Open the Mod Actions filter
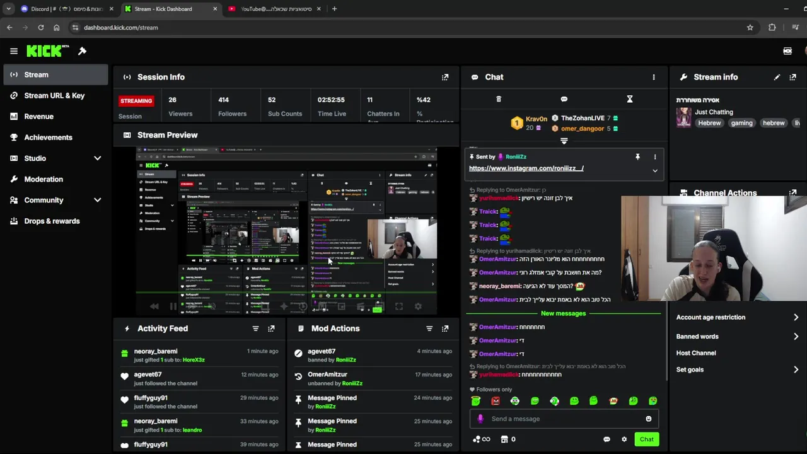This screenshot has height=454, width=807. tap(429, 329)
